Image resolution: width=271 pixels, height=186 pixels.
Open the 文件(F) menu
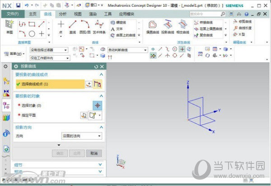[x=13, y=14]
